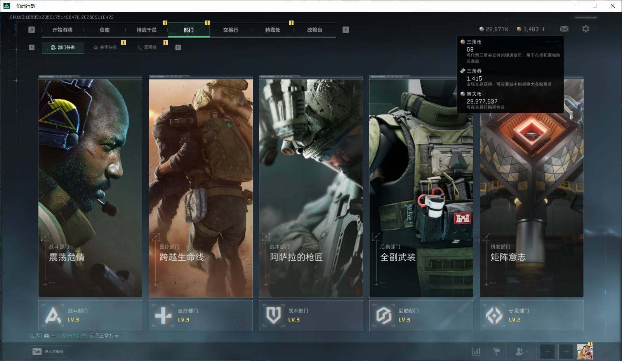
Task: Click the 28,977,537 value in tooltip
Action: click(x=482, y=101)
